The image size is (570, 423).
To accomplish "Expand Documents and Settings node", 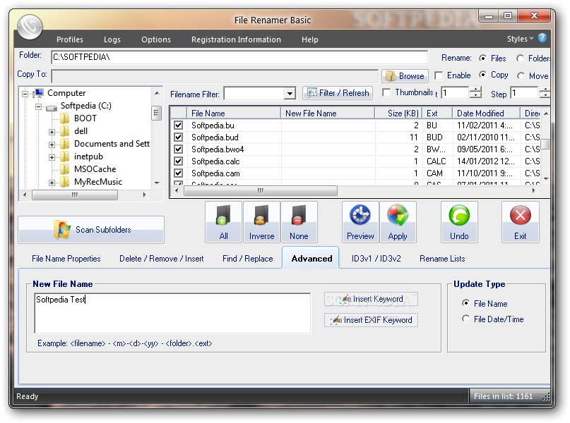I will pos(52,145).
